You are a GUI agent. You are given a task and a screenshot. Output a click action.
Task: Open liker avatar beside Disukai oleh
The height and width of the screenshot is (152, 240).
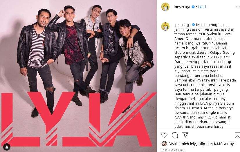pyautogui.click(x=164, y=144)
